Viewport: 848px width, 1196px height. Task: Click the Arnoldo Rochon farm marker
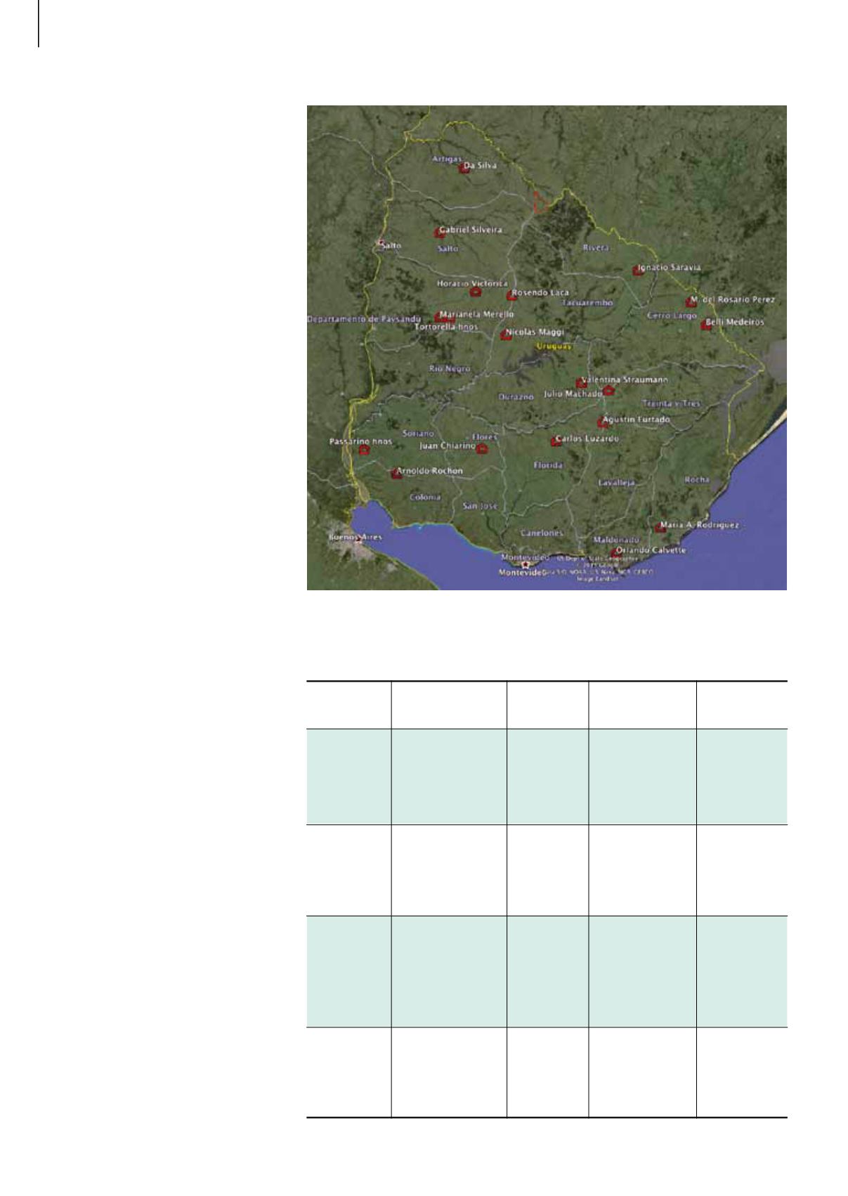point(397,474)
